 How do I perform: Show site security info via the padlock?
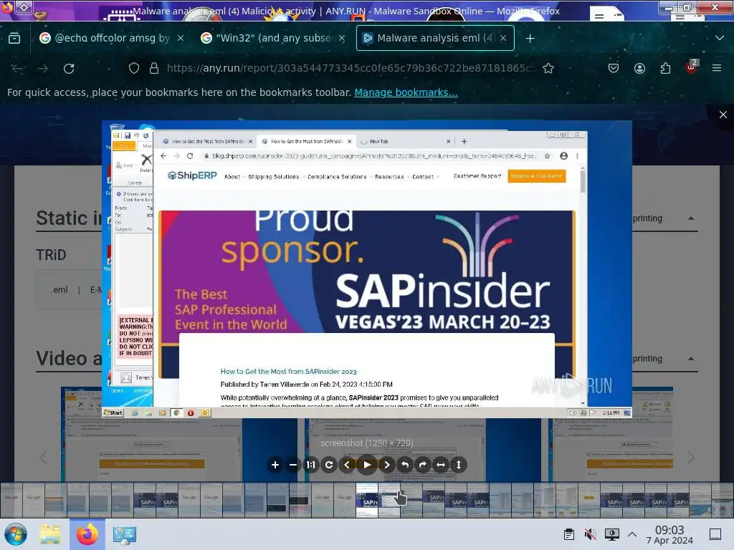tap(154, 68)
